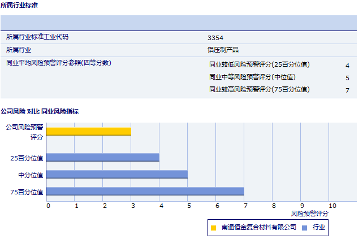Click the 风险预警评分 x-axis title
This screenshot has width=363, height=239.
click(x=309, y=214)
